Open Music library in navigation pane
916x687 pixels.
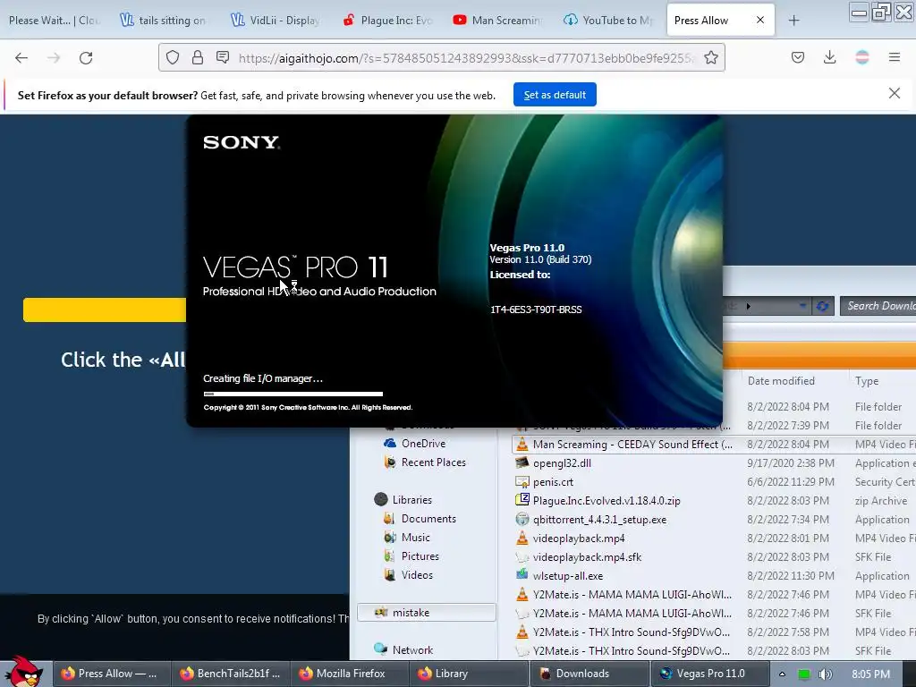tap(415, 538)
